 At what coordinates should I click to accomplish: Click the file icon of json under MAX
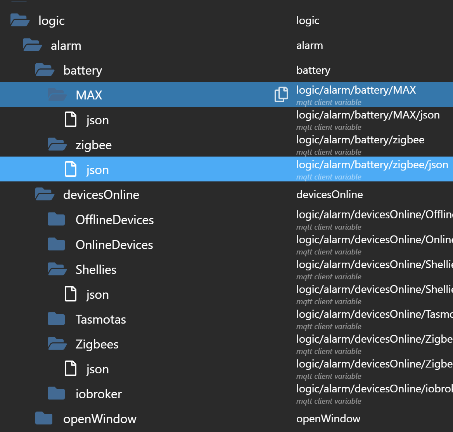[x=70, y=120]
